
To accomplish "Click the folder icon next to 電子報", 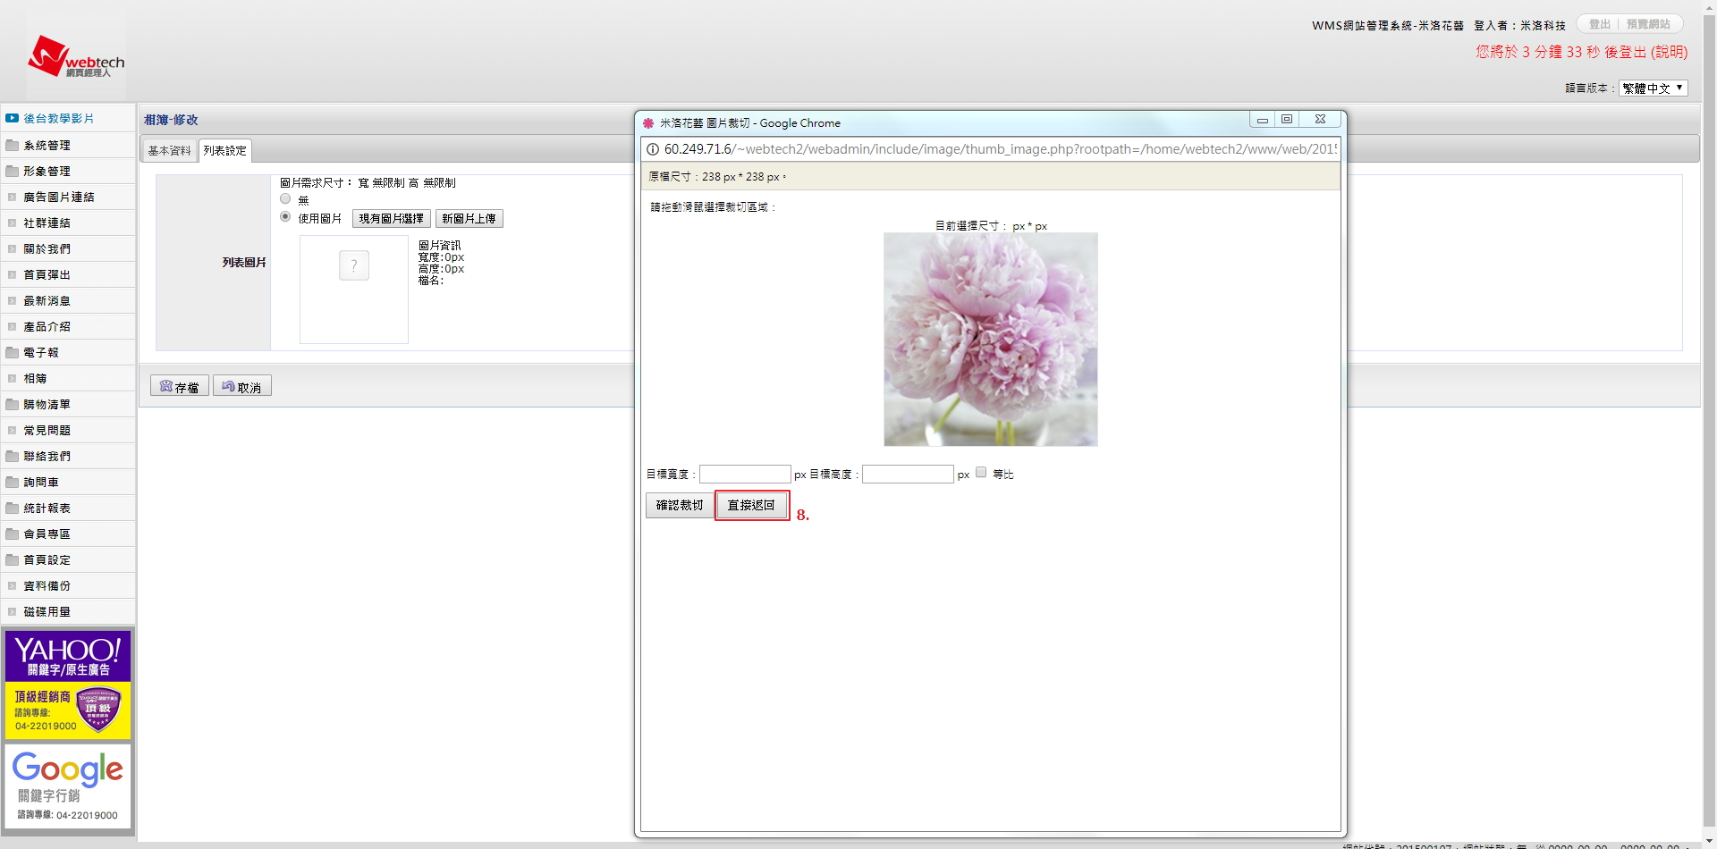I will 12,352.
